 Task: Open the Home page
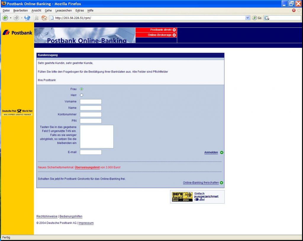coord(44,18)
